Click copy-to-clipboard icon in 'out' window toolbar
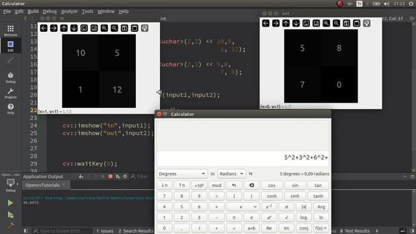The image size is (416, 234). coord(357,23)
